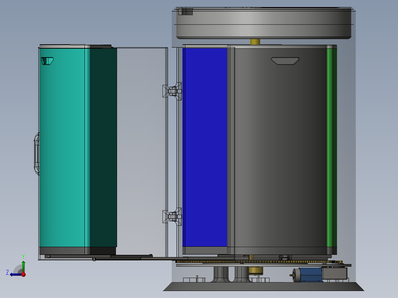Select the grip slot on the teal container
Image resolution: width=398 pixels, height=298 pixels.
pos(47,61)
